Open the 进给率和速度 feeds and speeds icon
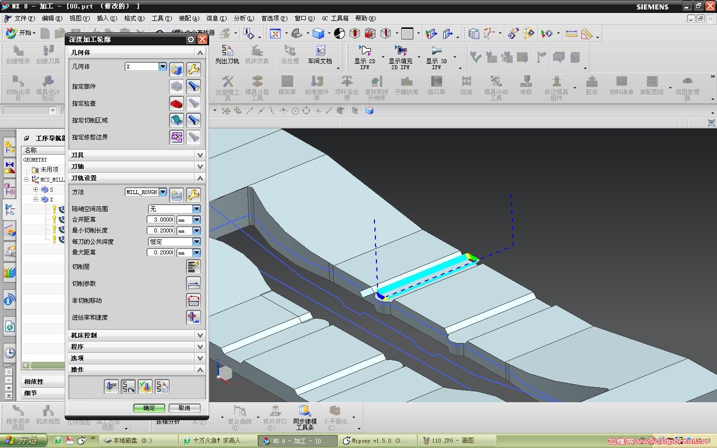Image resolution: width=717 pixels, height=448 pixels. click(x=193, y=318)
